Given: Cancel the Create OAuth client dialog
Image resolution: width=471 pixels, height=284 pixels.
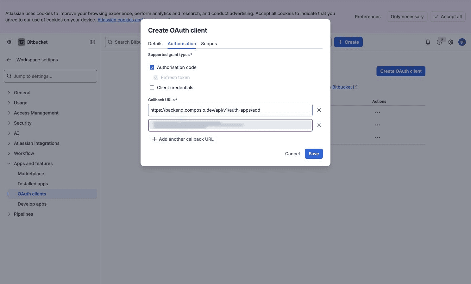Looking at the screenshot, I should pos(292,154).
